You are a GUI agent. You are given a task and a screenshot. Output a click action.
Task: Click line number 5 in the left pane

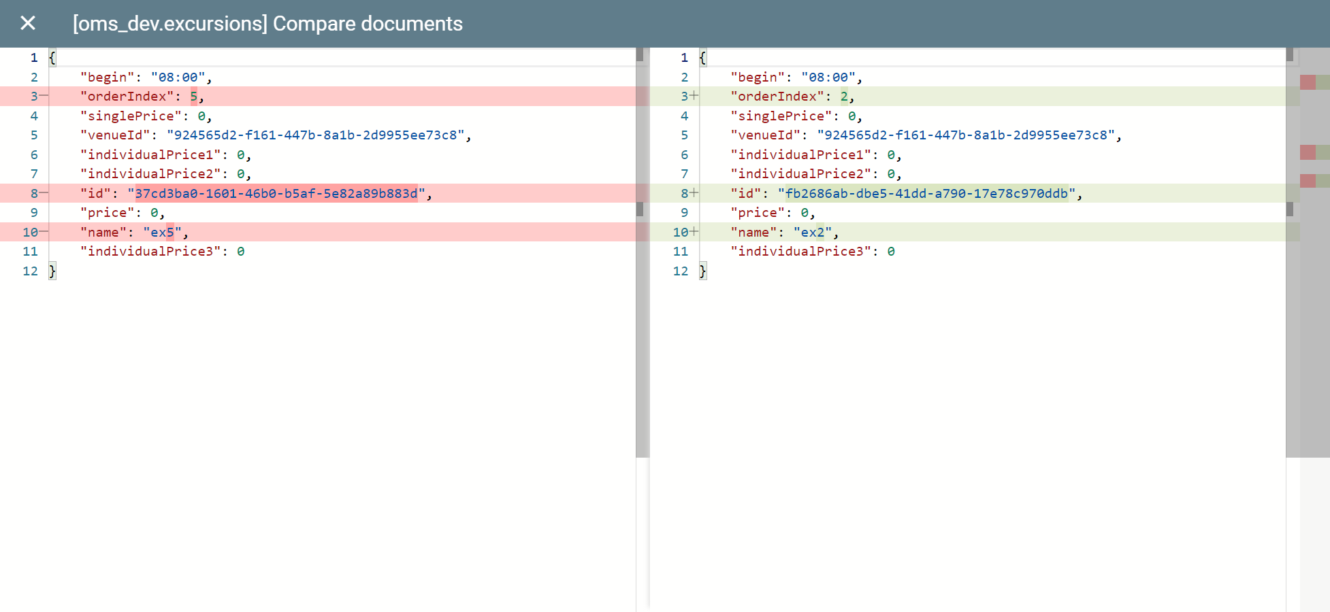[34, 135]
